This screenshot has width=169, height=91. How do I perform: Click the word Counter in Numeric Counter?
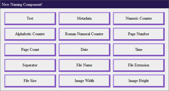pyautogui.click(x=146, y=18)
